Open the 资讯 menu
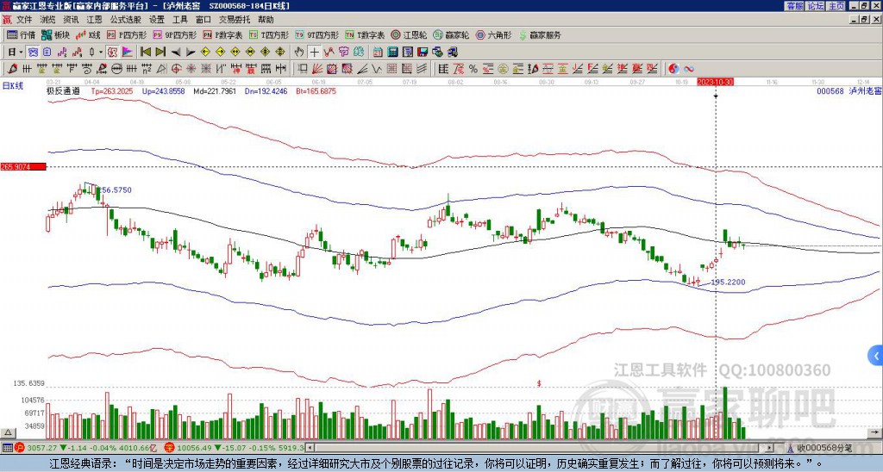 point(71,20)
